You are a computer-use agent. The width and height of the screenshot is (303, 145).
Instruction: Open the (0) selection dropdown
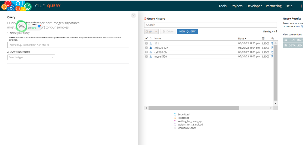tap(151, 32)
